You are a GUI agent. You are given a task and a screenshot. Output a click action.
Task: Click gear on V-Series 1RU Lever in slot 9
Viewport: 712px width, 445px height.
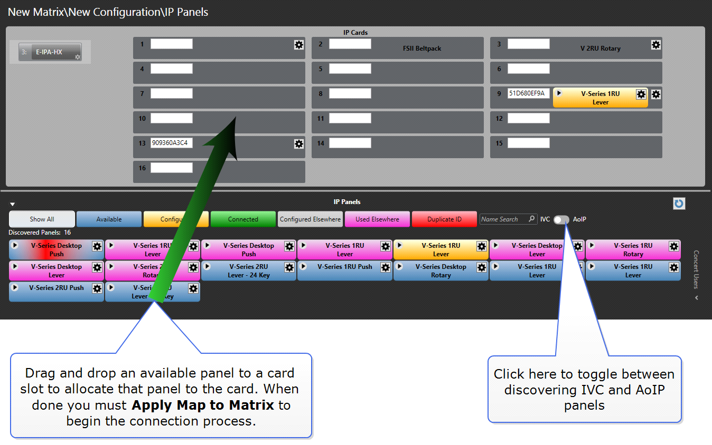641,94
